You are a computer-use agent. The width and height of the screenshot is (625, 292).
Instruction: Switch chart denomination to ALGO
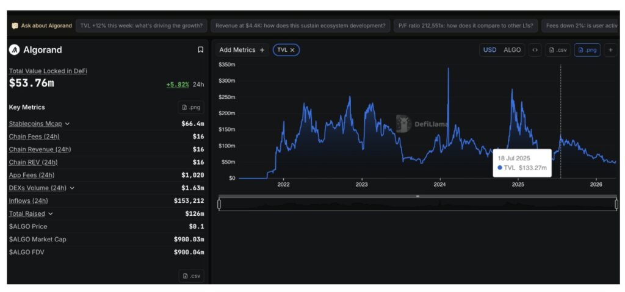pos(512,50)
